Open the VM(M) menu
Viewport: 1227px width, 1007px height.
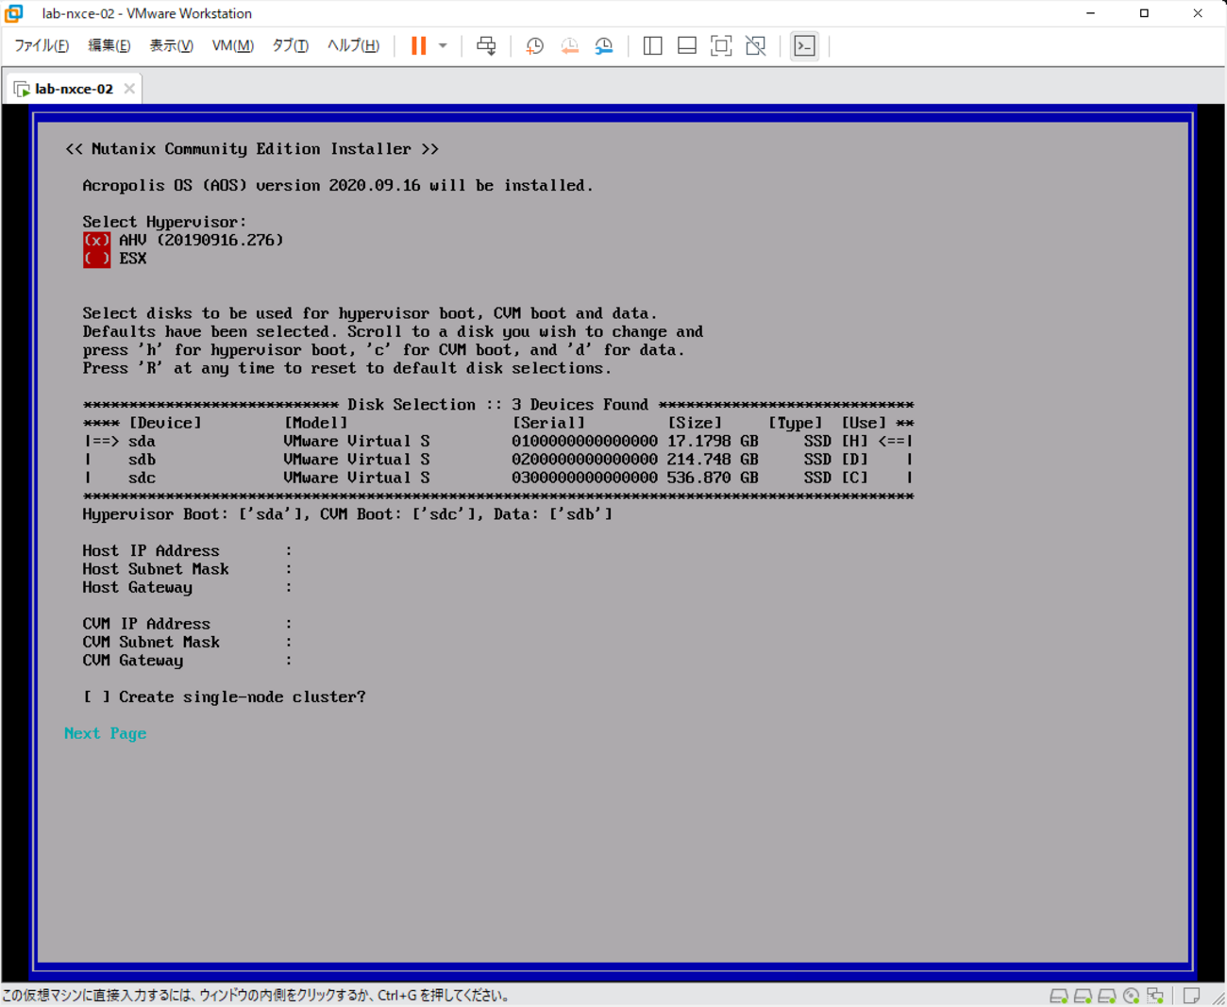pos(232,45)
